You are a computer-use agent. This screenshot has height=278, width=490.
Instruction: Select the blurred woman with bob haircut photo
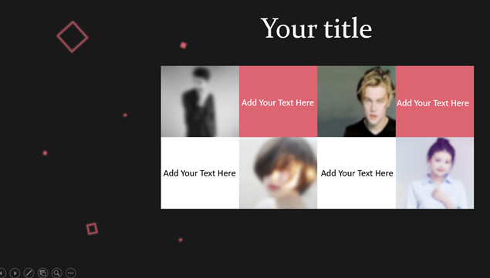click(x=278, y=172)
